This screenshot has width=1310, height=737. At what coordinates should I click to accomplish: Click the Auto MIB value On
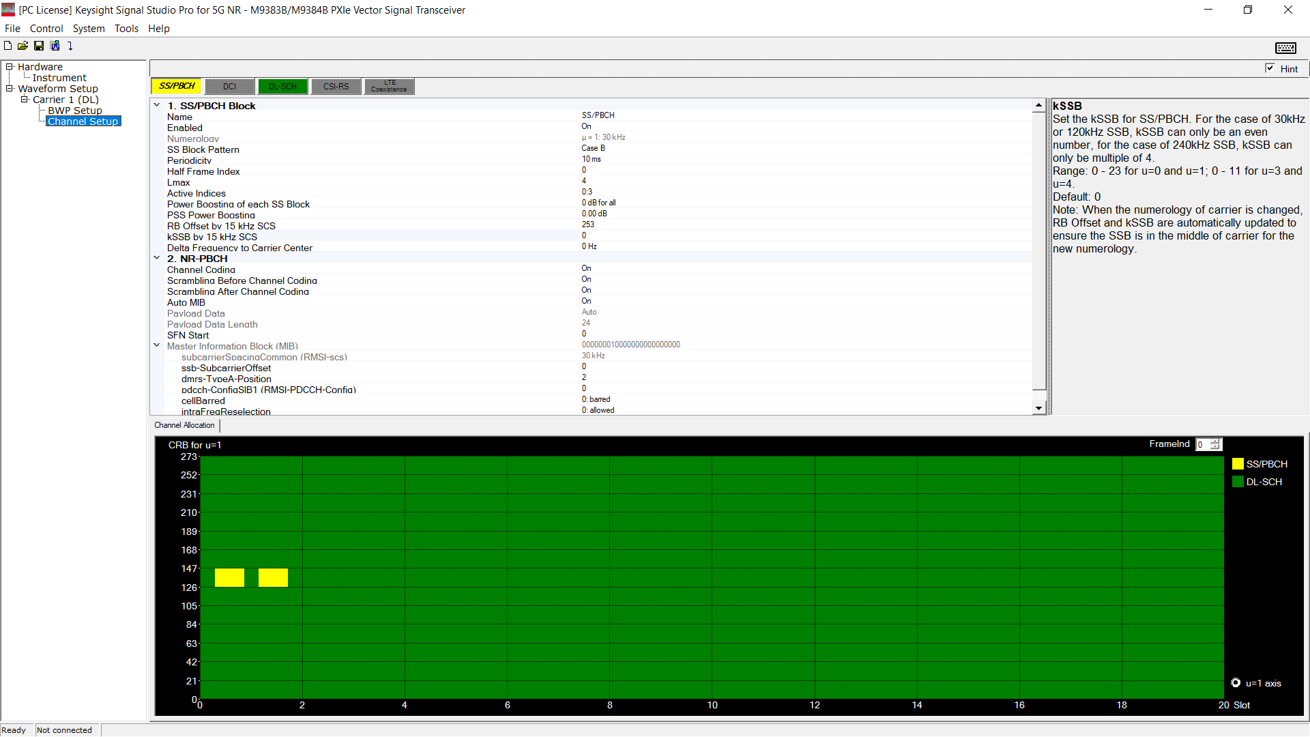tap(586, 301)
